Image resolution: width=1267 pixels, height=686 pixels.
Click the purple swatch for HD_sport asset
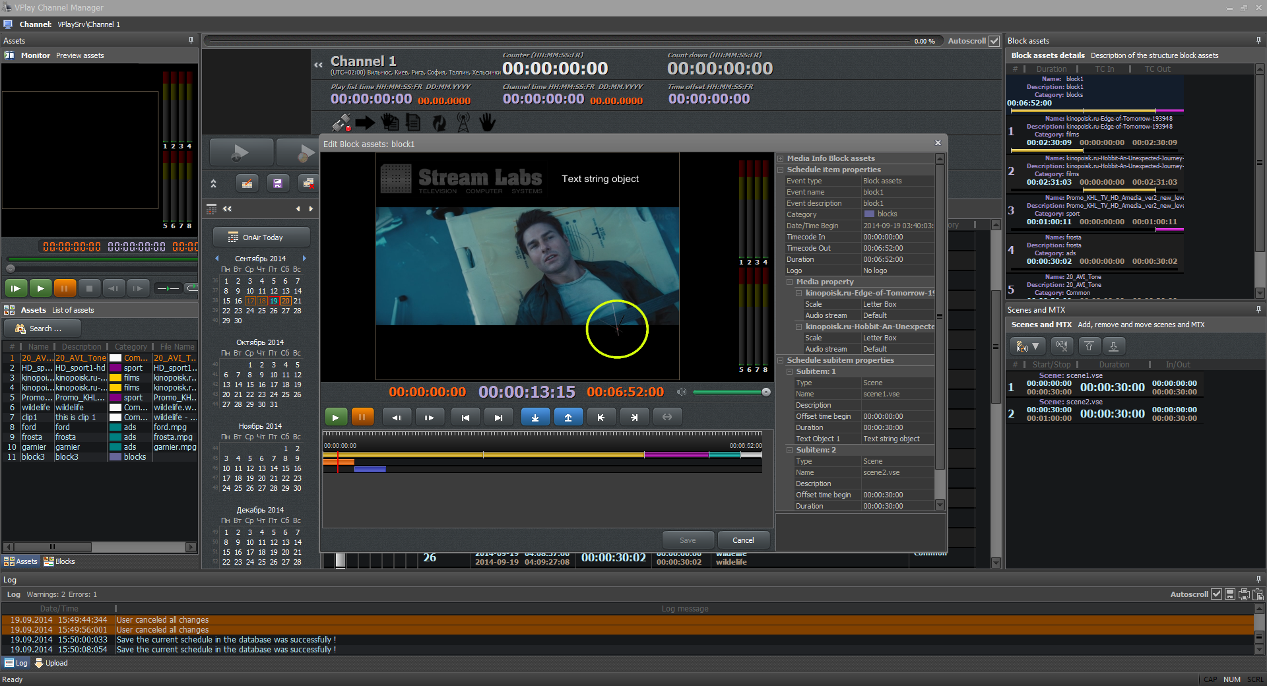pyautogui.click(x=115, y=368)
